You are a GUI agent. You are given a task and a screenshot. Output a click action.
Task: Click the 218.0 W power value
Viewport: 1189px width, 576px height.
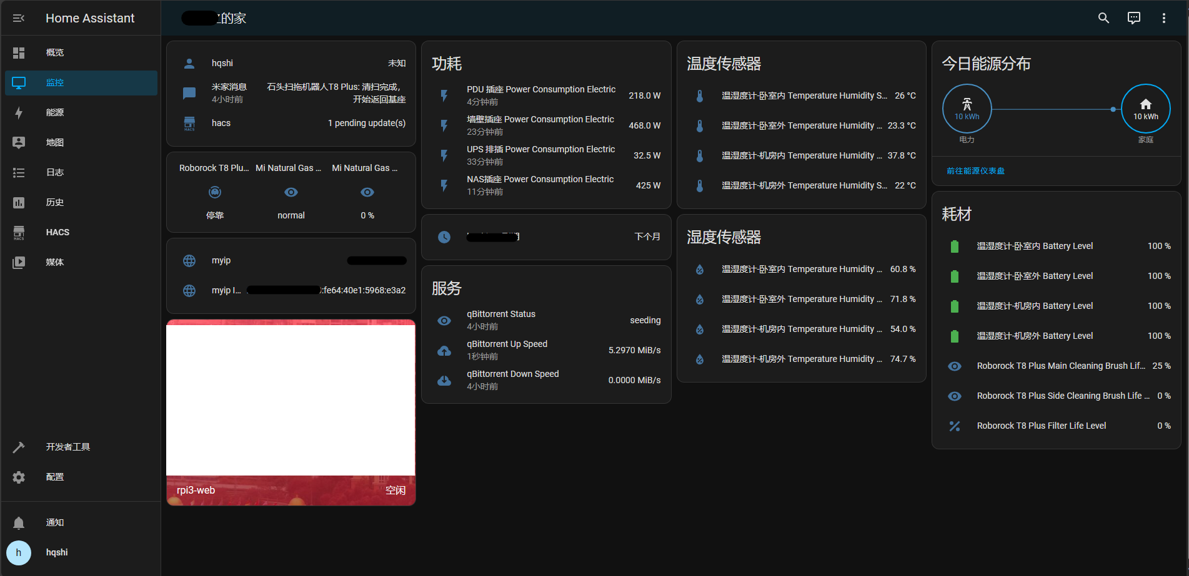644,95
